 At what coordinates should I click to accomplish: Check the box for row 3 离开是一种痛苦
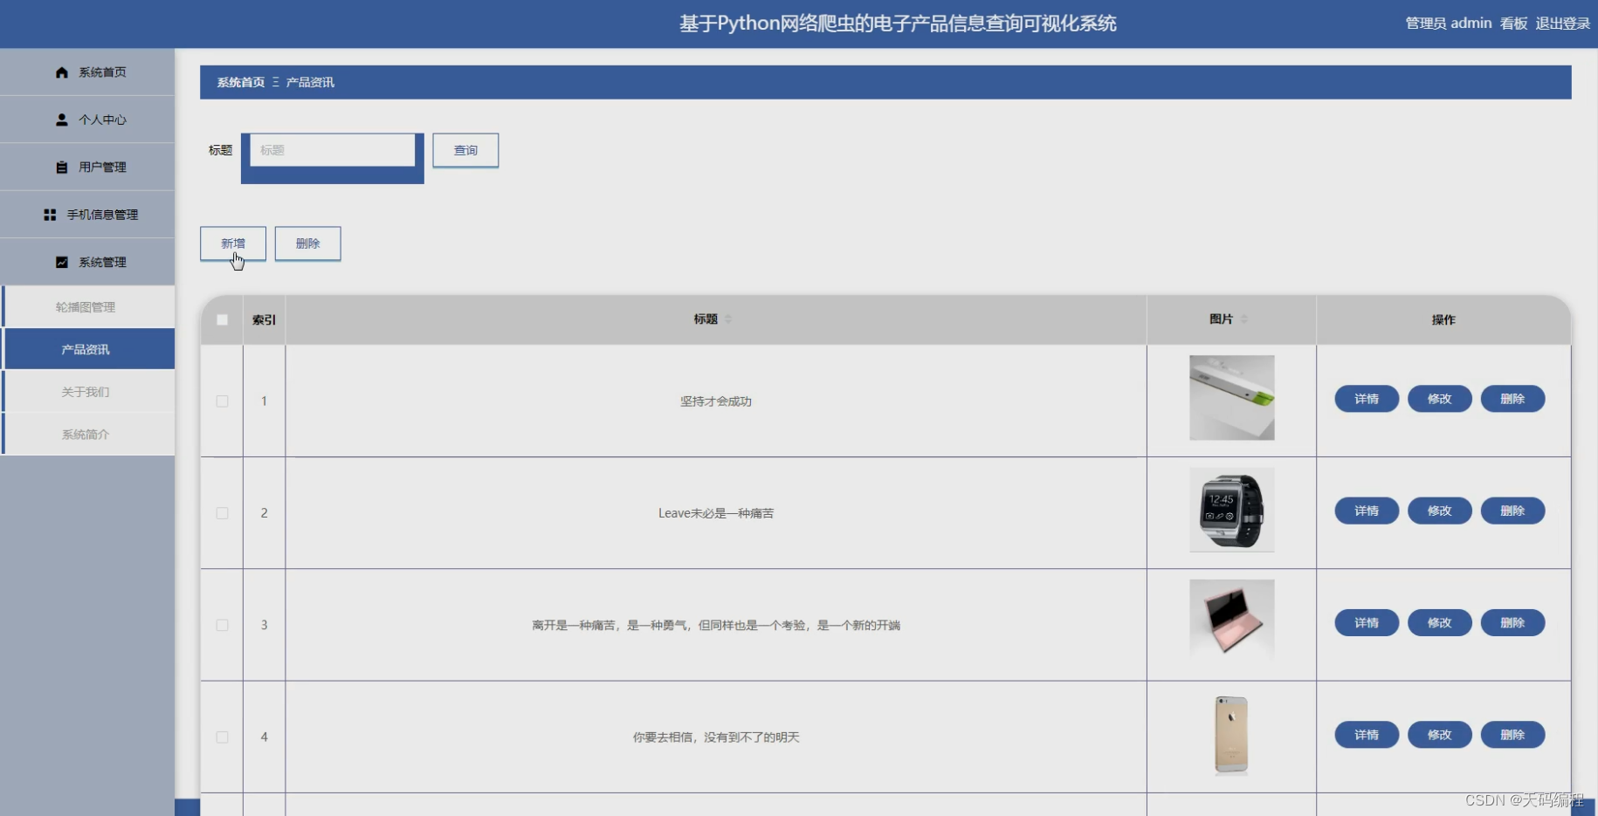222,625
